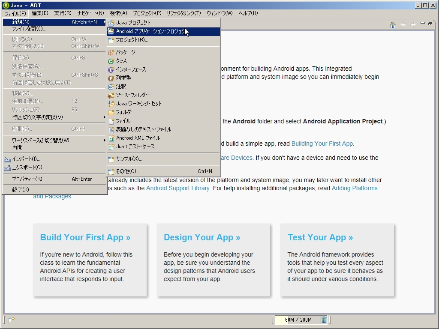Open the ファイル(F) menu
Screen dimensions: 439x329
coord(15,13)
